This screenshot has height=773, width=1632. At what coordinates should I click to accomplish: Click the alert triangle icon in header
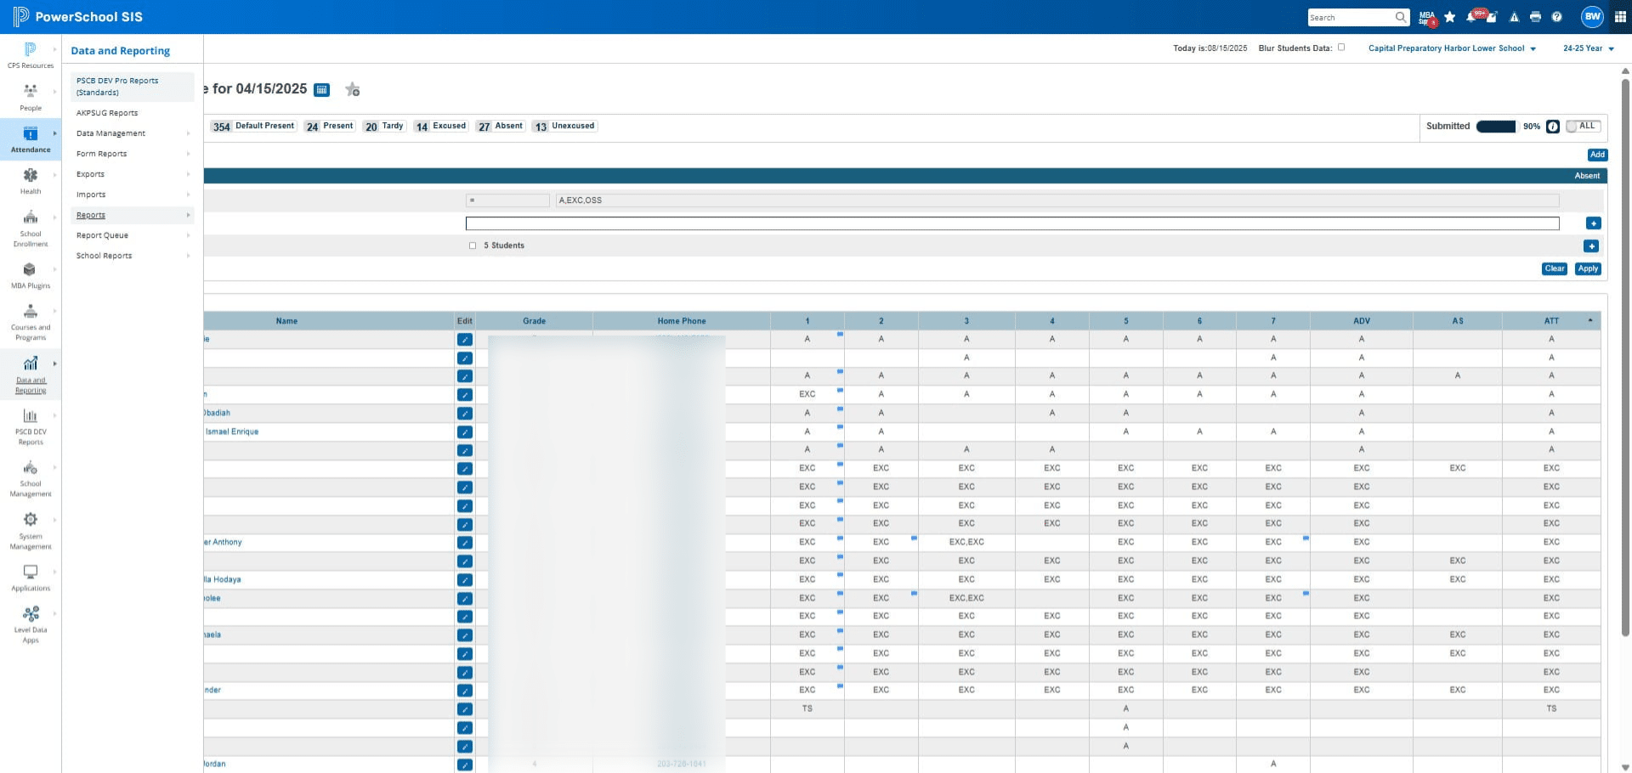point(1514,17)
